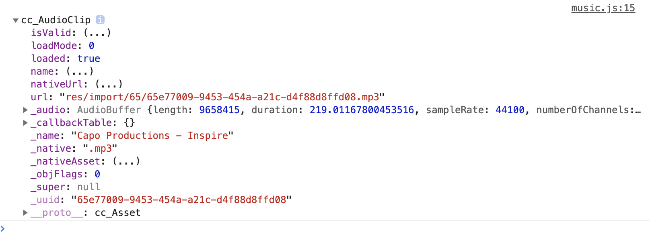
Task: Invoke the nativeUrl getter ellipsis
Action: (109, 84)
